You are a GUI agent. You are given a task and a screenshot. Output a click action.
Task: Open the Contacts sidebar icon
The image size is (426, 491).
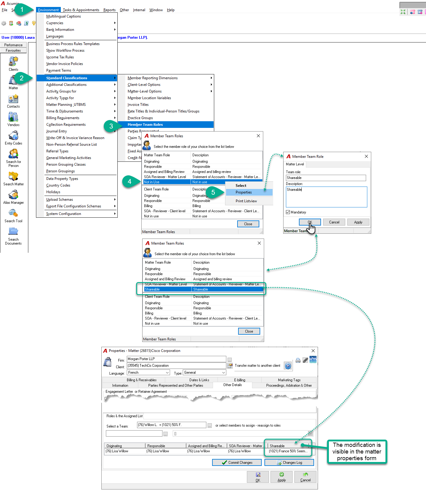13,101
